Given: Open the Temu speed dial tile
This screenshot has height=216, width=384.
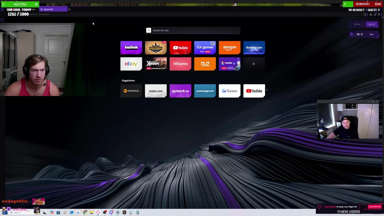Looking at the screenshot, I should pos(205,64).
